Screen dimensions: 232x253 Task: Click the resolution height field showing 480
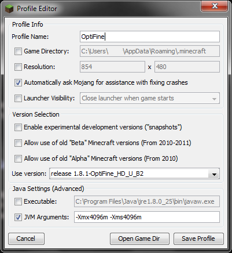click(x=187, y=67)
